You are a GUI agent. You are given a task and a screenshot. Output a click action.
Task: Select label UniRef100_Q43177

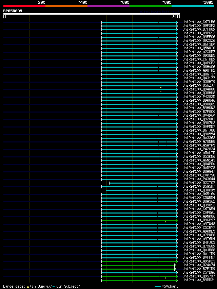tap(199, 78)
